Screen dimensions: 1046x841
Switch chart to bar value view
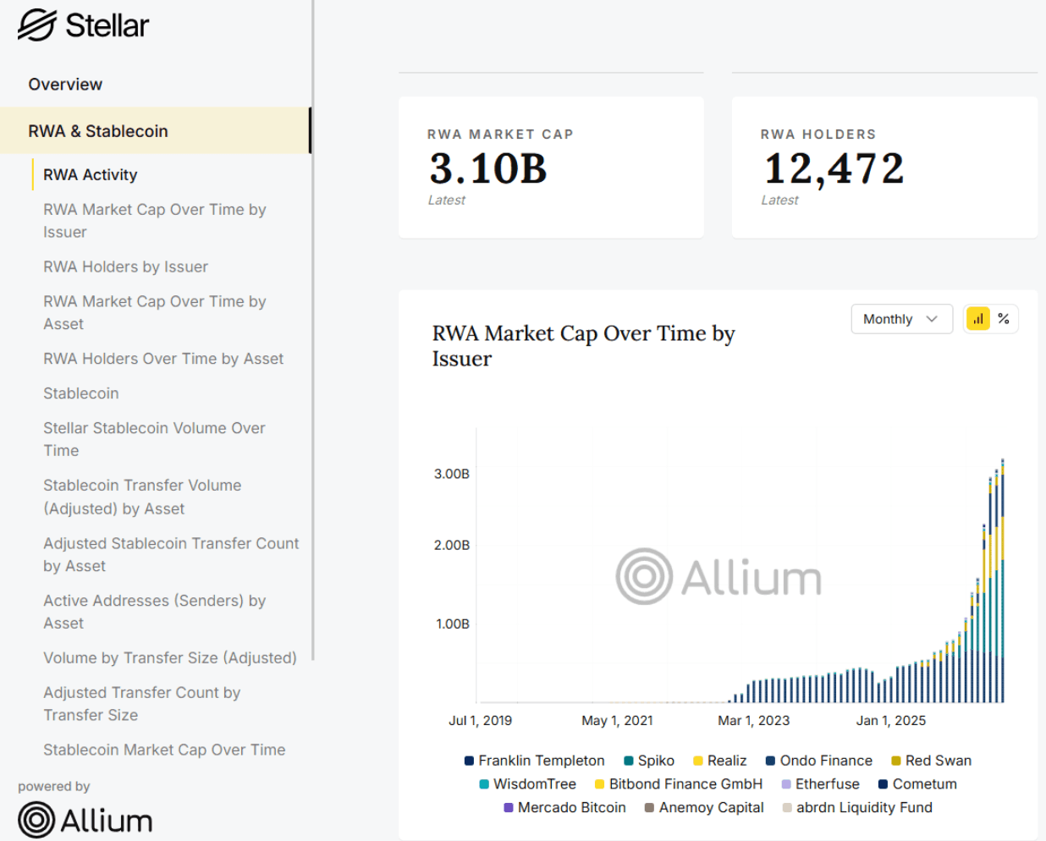978,319
